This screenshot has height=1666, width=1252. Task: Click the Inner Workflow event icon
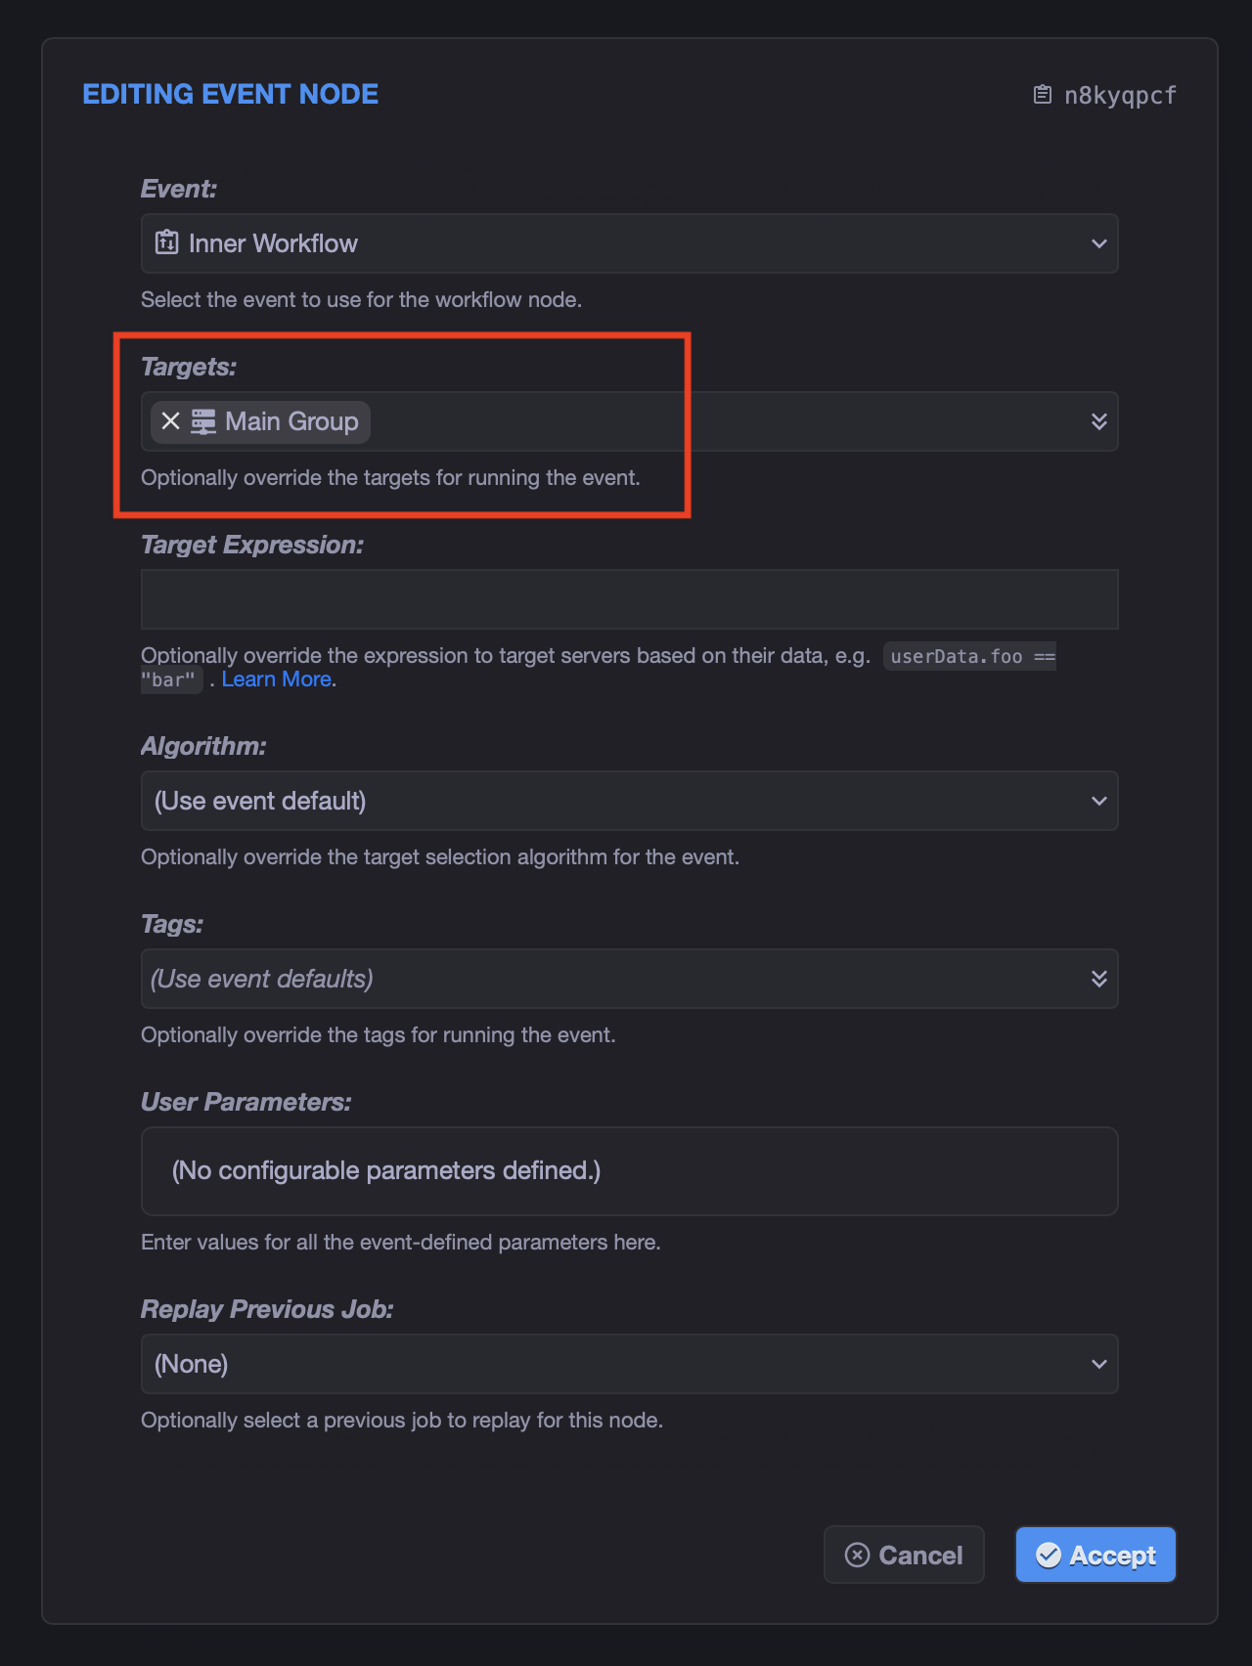167,242
